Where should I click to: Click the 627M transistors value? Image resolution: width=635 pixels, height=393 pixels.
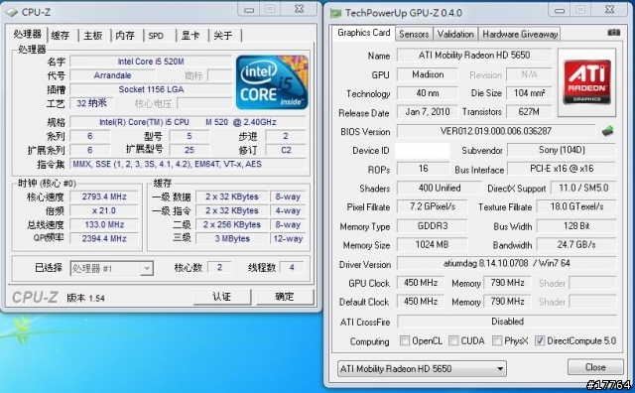[529, 112]
